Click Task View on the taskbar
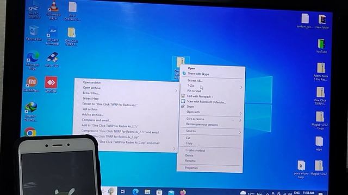 pos(123,191)
